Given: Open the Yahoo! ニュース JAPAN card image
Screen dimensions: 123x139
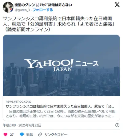Looking at the screenshot, I should click(61, 65).
